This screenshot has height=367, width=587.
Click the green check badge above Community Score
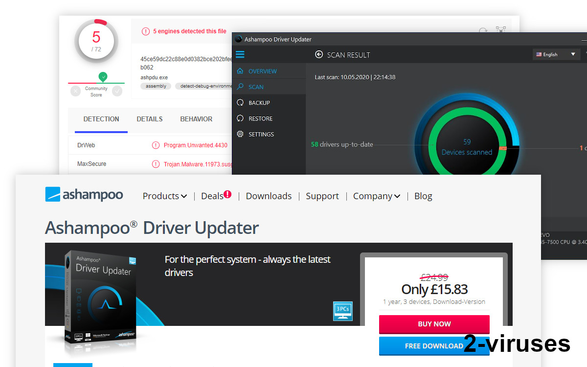(103, 77)
